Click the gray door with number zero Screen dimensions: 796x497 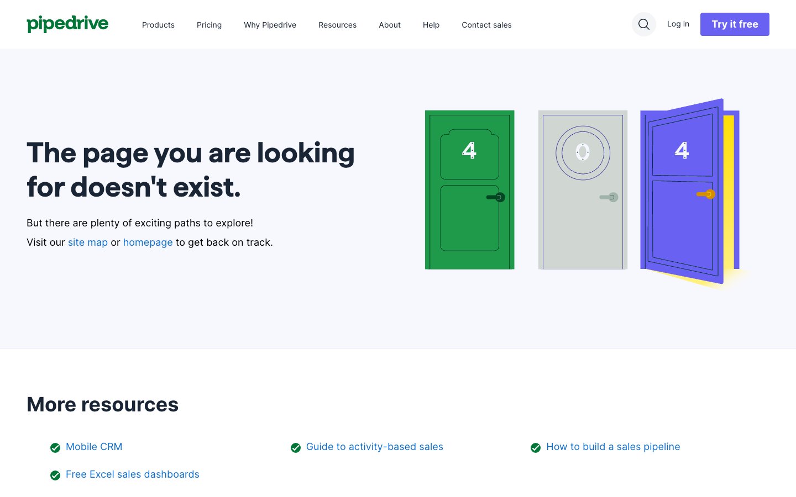coord(583,190)
